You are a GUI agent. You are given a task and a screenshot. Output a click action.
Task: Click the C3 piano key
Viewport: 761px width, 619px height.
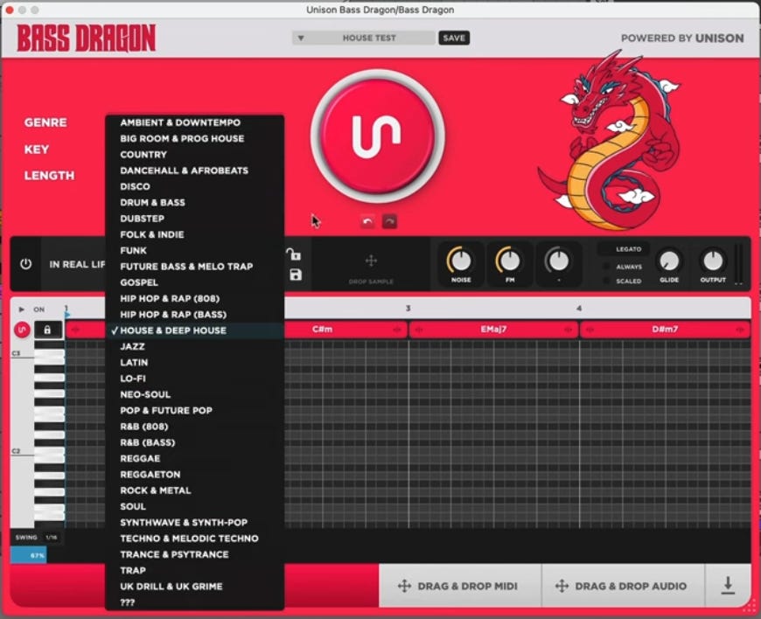(49, 355)
